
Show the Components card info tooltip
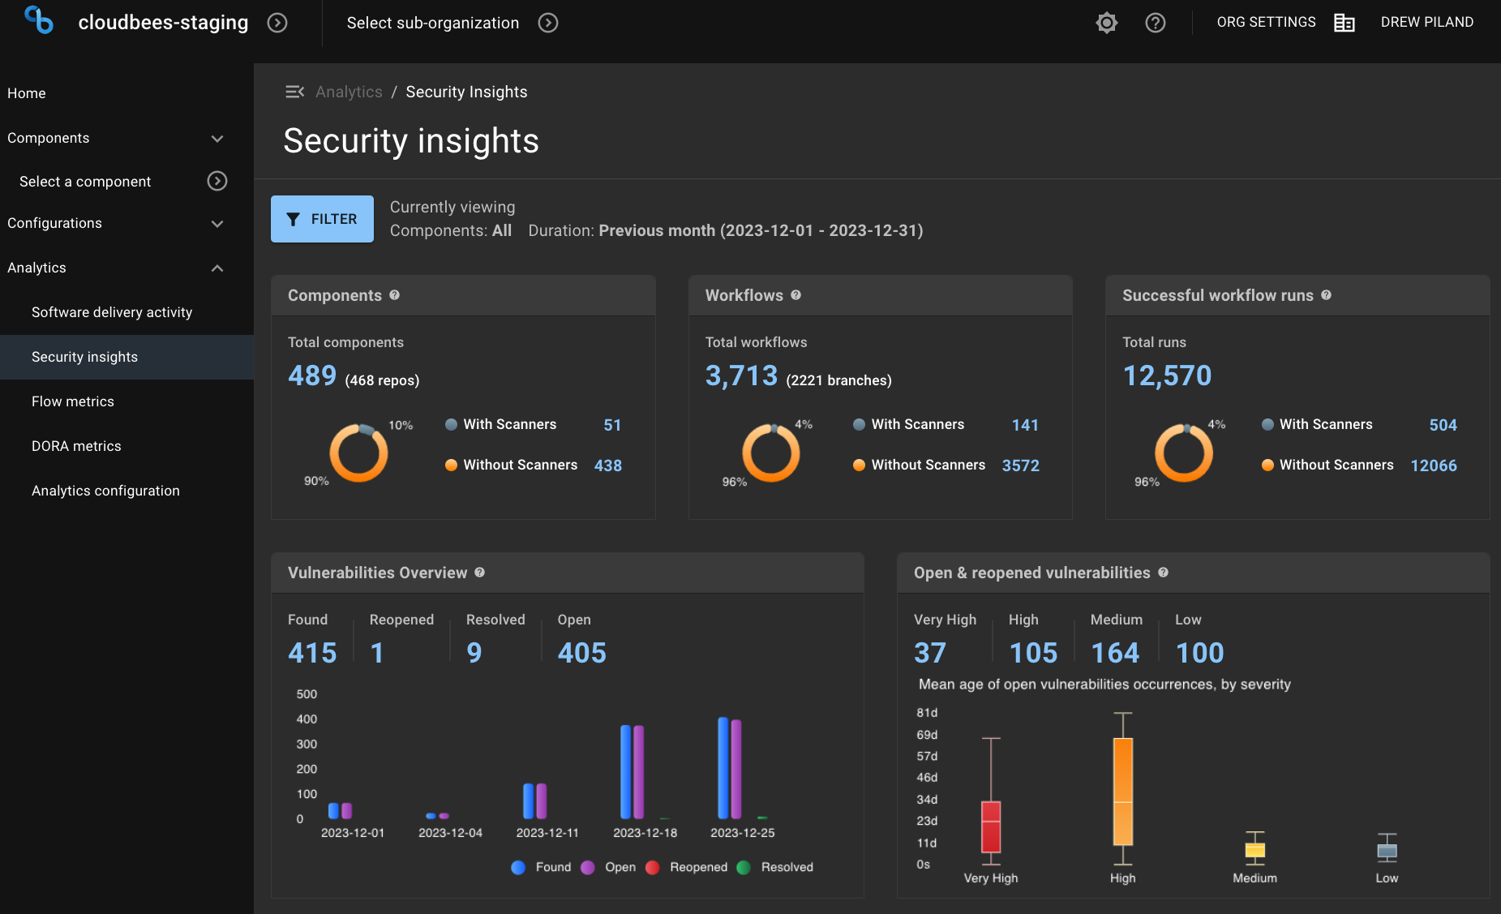tap(394, 295)
